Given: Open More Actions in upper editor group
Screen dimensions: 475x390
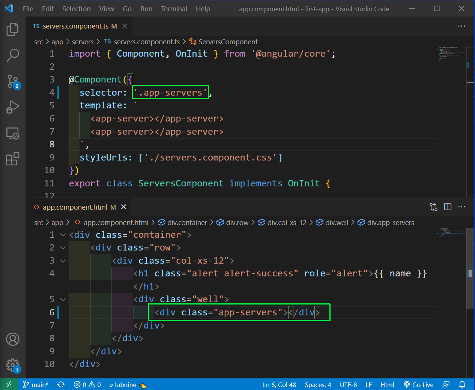Looking at the screenshot, I should 461,26.
